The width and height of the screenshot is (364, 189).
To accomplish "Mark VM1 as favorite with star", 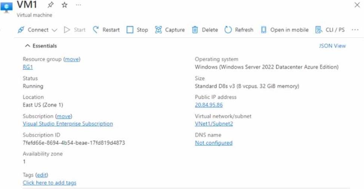I will (x=64, y=5).
